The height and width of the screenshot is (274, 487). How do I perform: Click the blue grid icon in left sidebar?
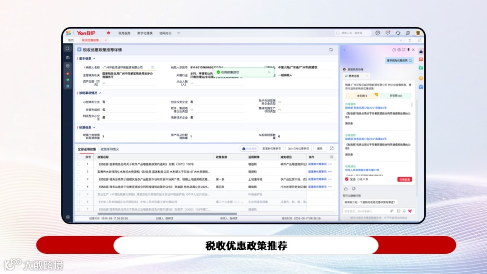point(68,86)
